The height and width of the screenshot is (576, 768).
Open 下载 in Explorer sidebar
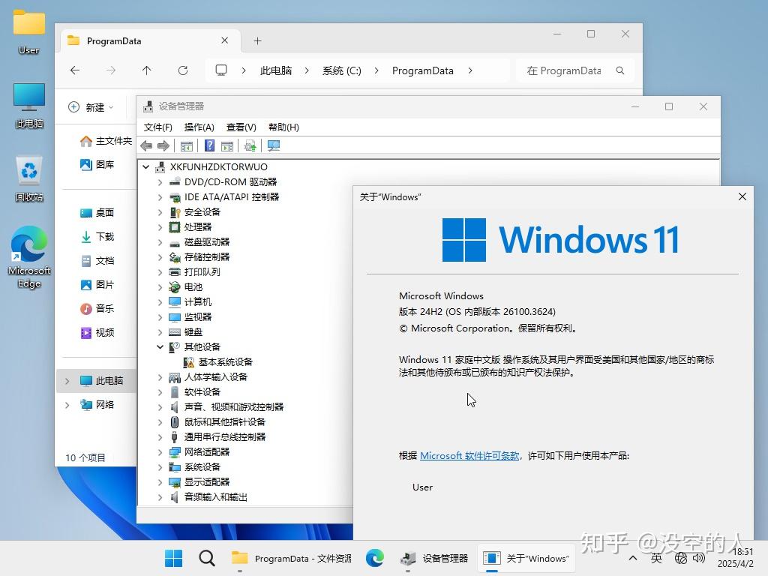click(97, 236)
